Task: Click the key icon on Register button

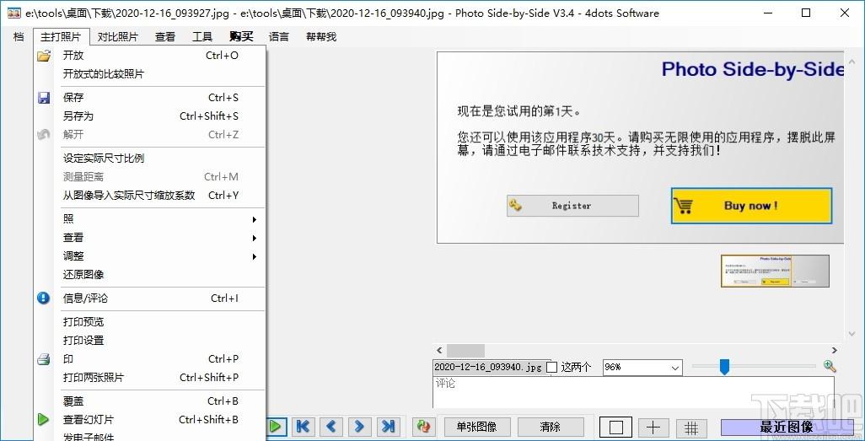Action: [x=515, y=205]
